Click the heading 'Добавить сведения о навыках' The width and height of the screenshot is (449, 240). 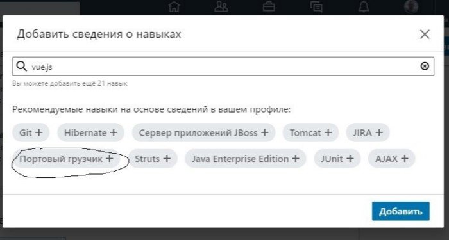99,35
